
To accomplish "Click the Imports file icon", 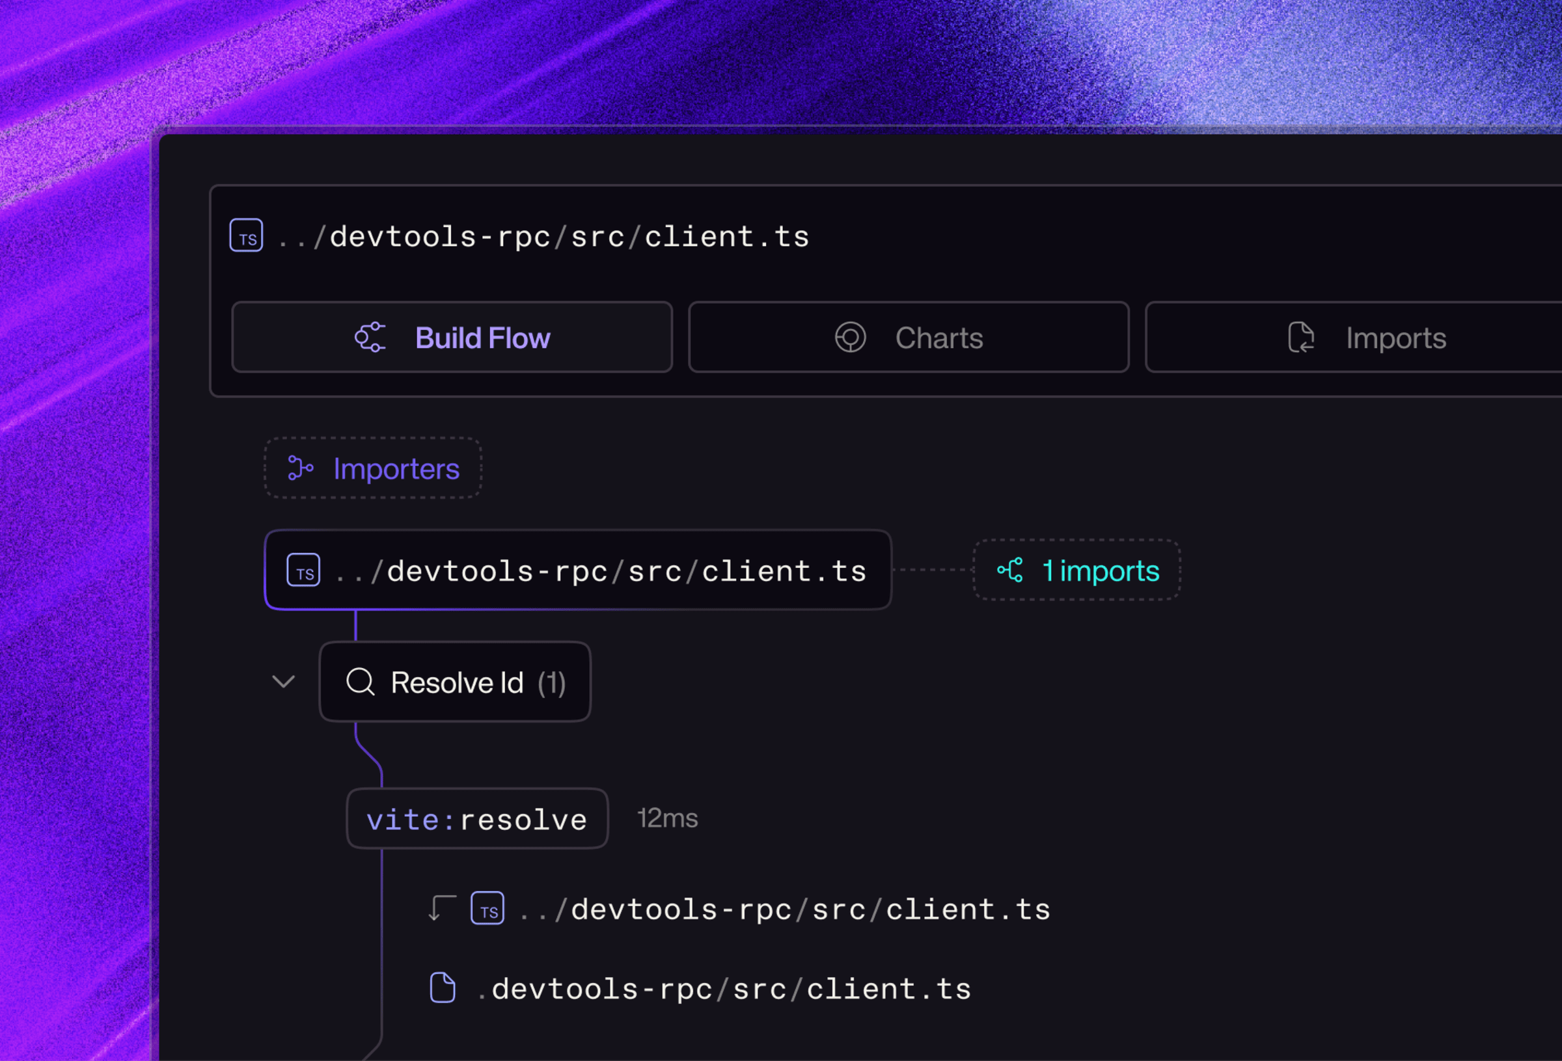I will [x=1301, y=338].
